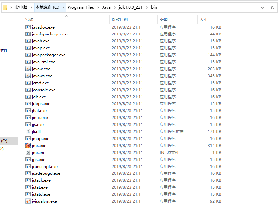Viewport: 278px width, 206px height.
Task: Click the jstack.exe file icon
Action: 28,180
